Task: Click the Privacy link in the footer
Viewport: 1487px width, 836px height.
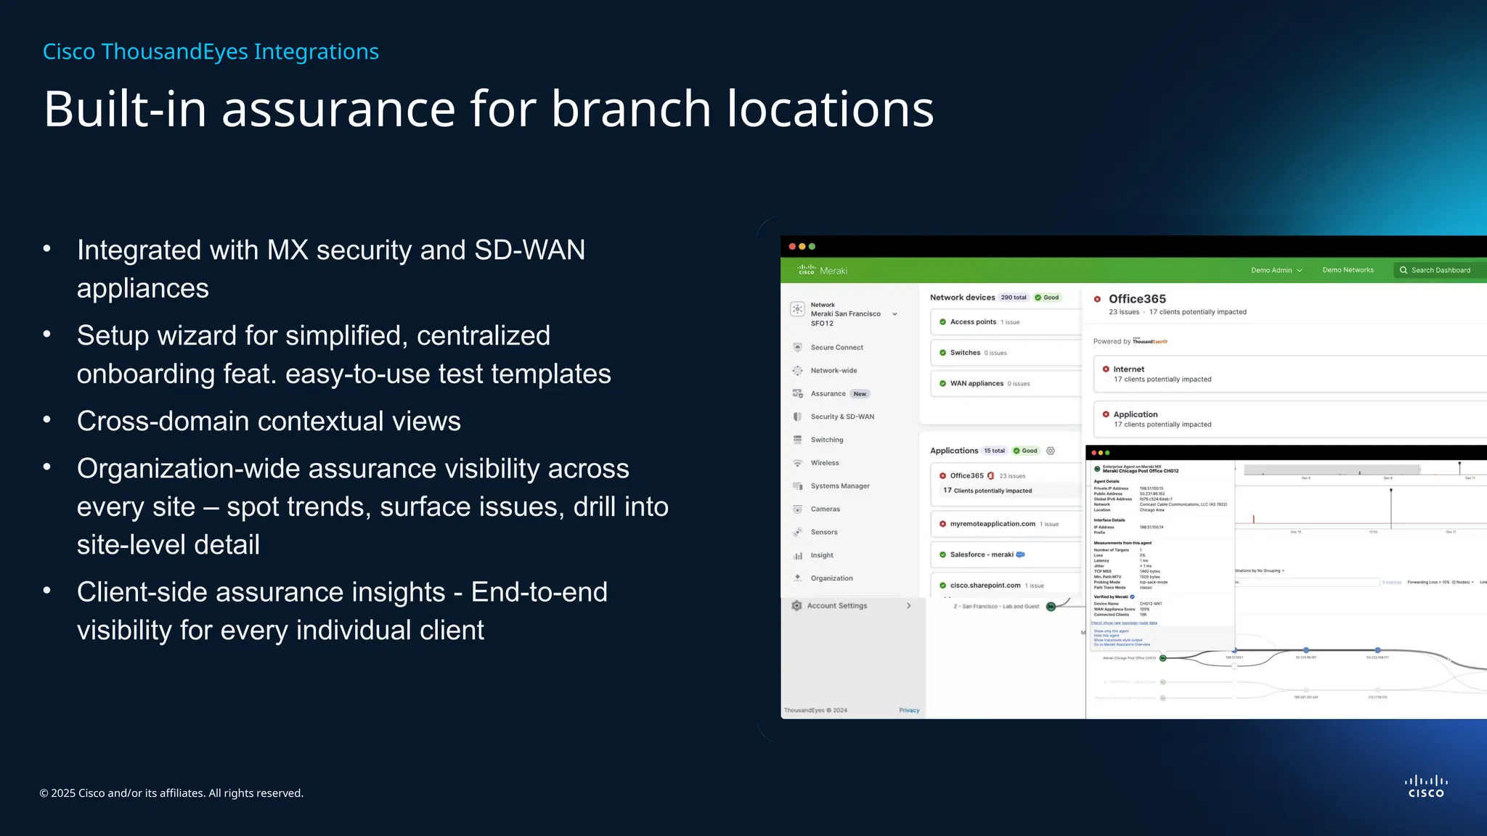Action: click(908, 710)
